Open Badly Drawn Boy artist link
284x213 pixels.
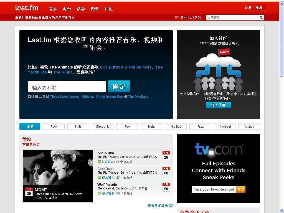110,97
